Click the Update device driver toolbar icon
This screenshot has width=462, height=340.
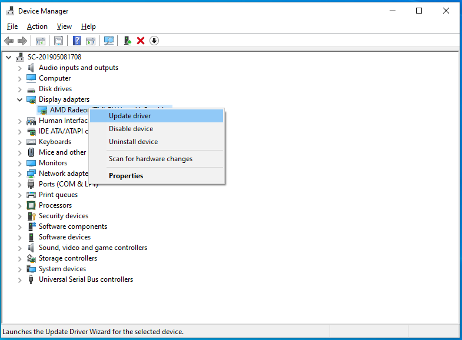128,41
